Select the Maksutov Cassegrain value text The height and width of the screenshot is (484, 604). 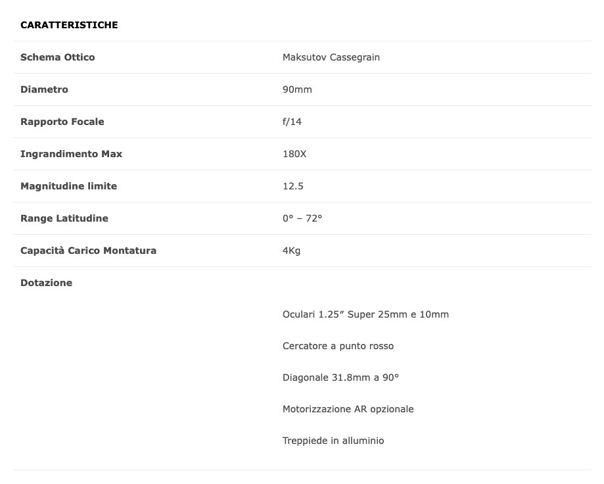(x=331, y=57)
